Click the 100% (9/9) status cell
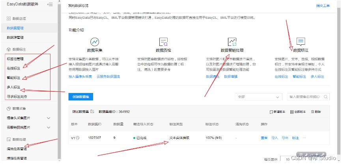The image size is (342, 164). pos(215,138)
